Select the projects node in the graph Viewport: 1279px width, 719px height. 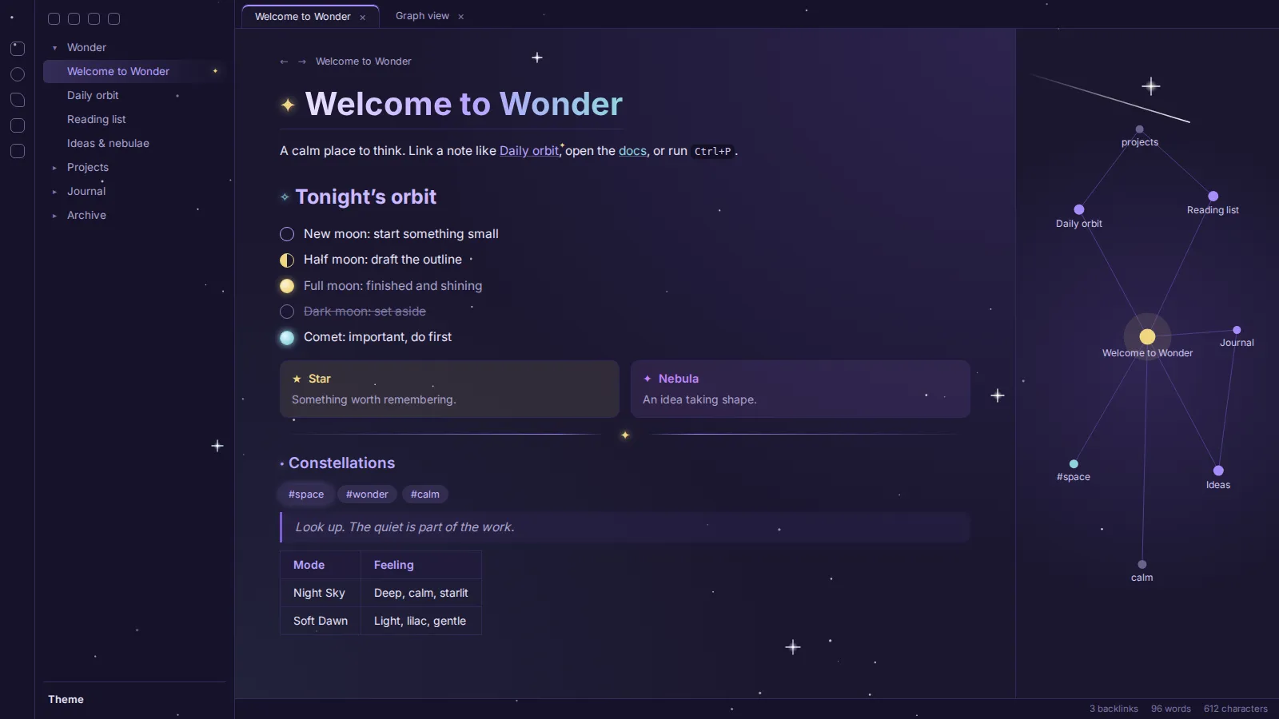[x=1140, y=129]
